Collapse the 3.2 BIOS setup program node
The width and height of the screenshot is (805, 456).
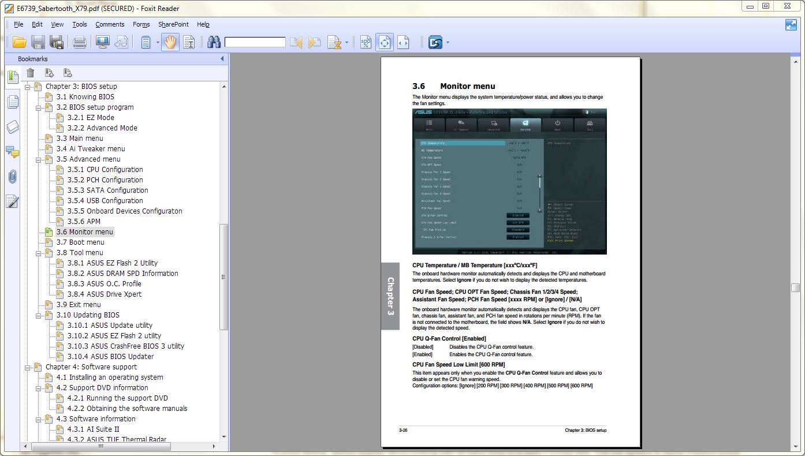pos(39,107)
